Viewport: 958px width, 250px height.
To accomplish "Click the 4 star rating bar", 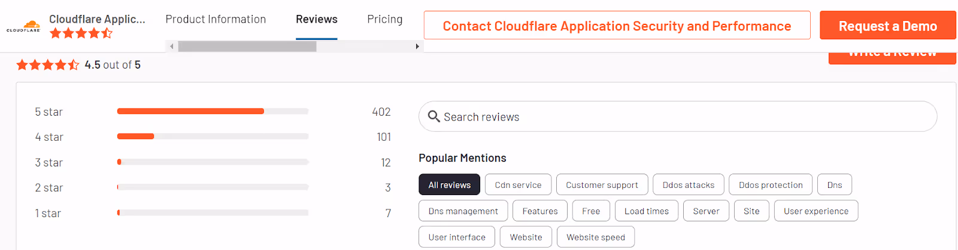I will click(213, 137).
